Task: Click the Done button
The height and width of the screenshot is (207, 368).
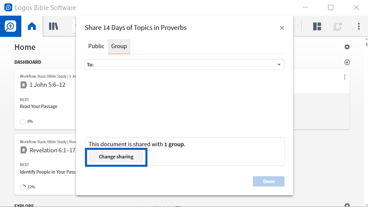Action: [269, 181]
